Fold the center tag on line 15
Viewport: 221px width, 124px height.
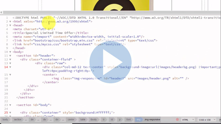[x=10, y=75]
